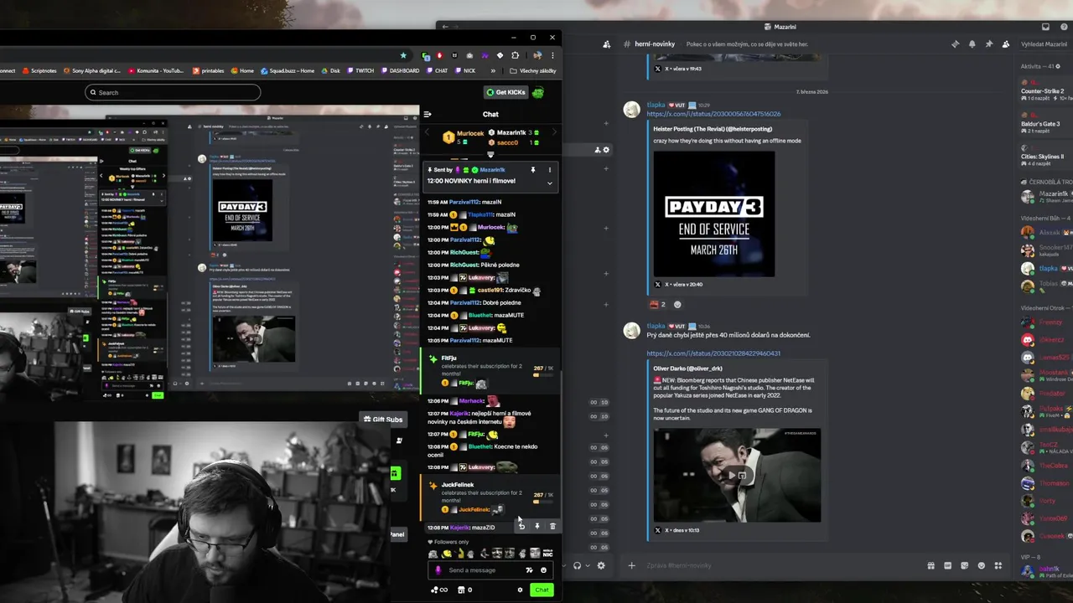Click green Kick user avatar beside Get KICKs
Image resolution: width=1073 pixels, height=603 pixels.
538,92
